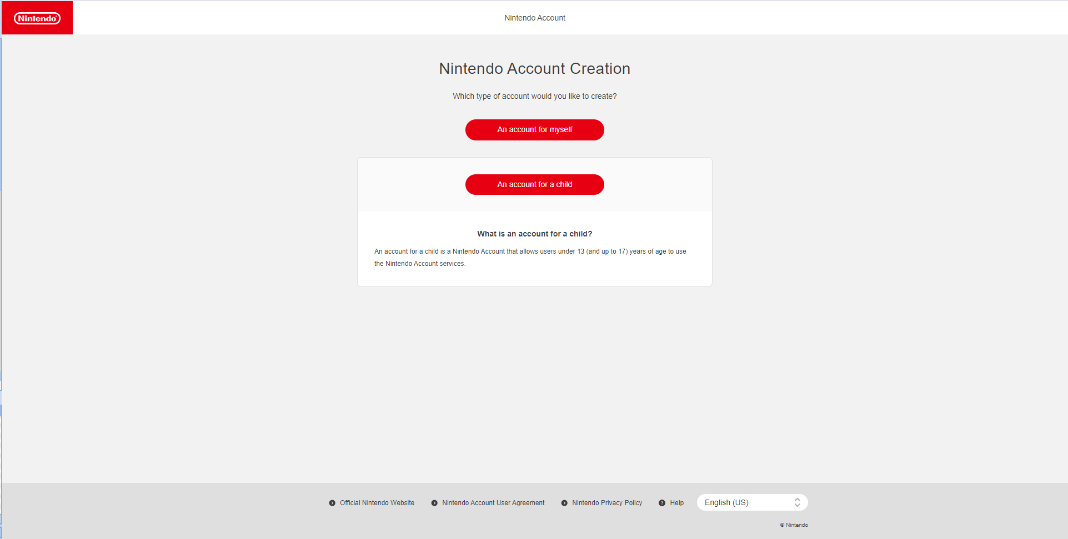Open Nintendo Account User Agreement link
Screen dimensions: 1068x539
pyautogui.click(x=493, y=503)
